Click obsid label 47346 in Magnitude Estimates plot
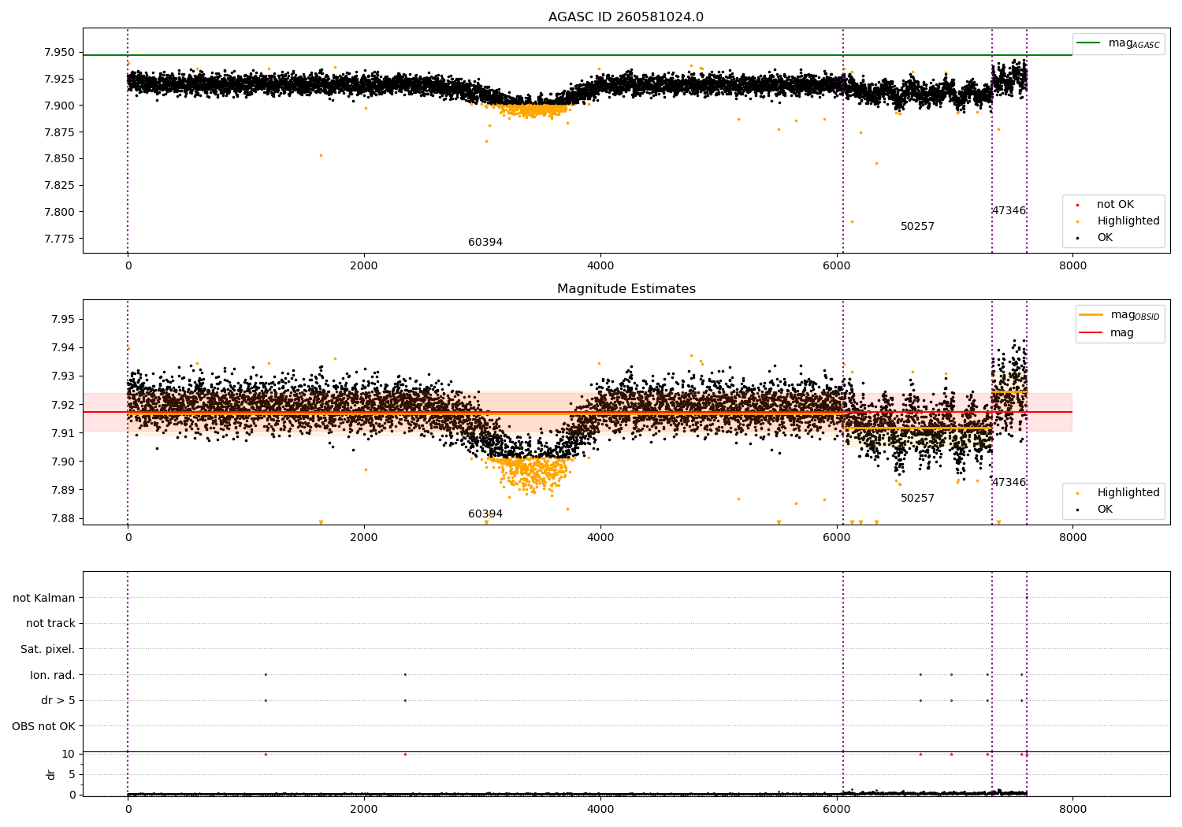Image resolution: width=1182 pixels, height=827 pixels. (x=1009, y=483)
